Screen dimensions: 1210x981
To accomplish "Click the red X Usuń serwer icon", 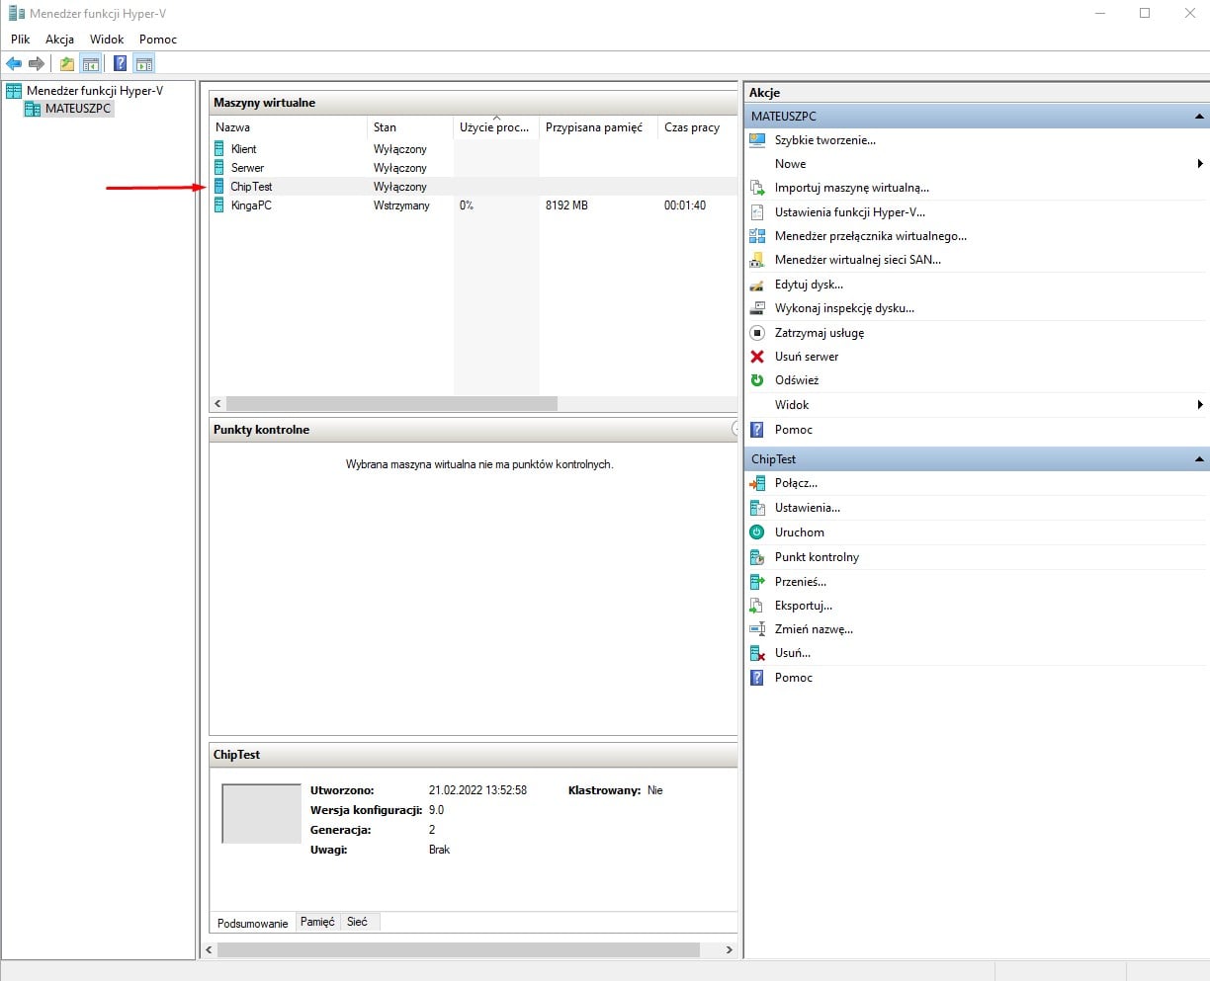I will pos(757,357).
